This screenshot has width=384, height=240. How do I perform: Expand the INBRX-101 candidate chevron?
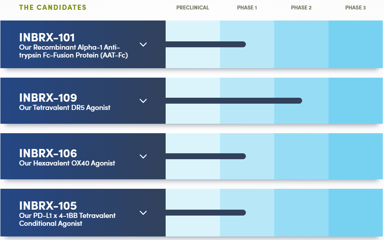(x=143, y=45)
